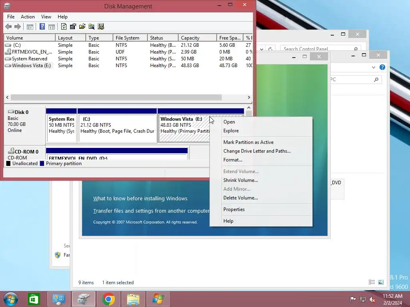Click the UDF file system cell
The width and height of the screenshot is (410, 307).
[120, 52]
